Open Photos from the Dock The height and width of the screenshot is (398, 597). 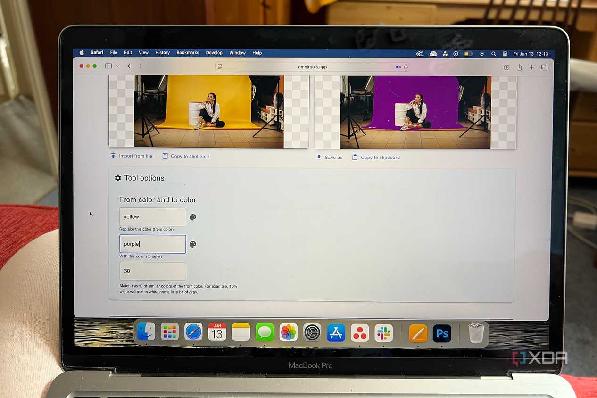coord(288,332)
